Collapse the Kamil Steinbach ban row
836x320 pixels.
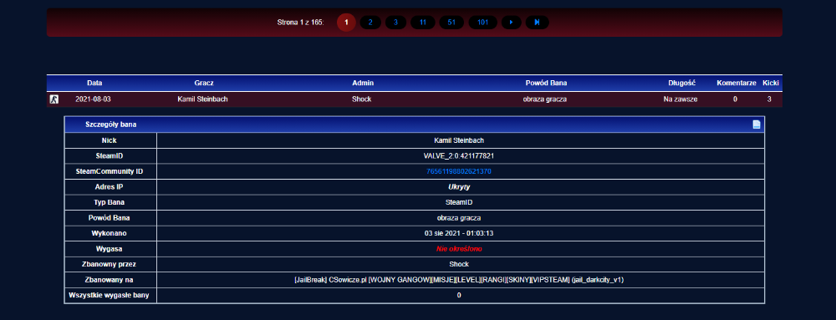(415, 99)
